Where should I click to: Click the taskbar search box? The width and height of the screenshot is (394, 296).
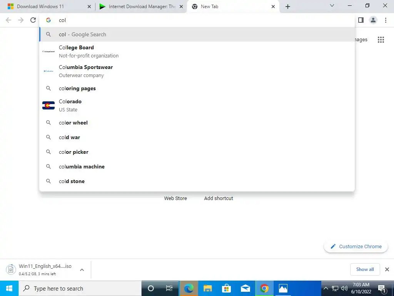(x=80, y=288)
